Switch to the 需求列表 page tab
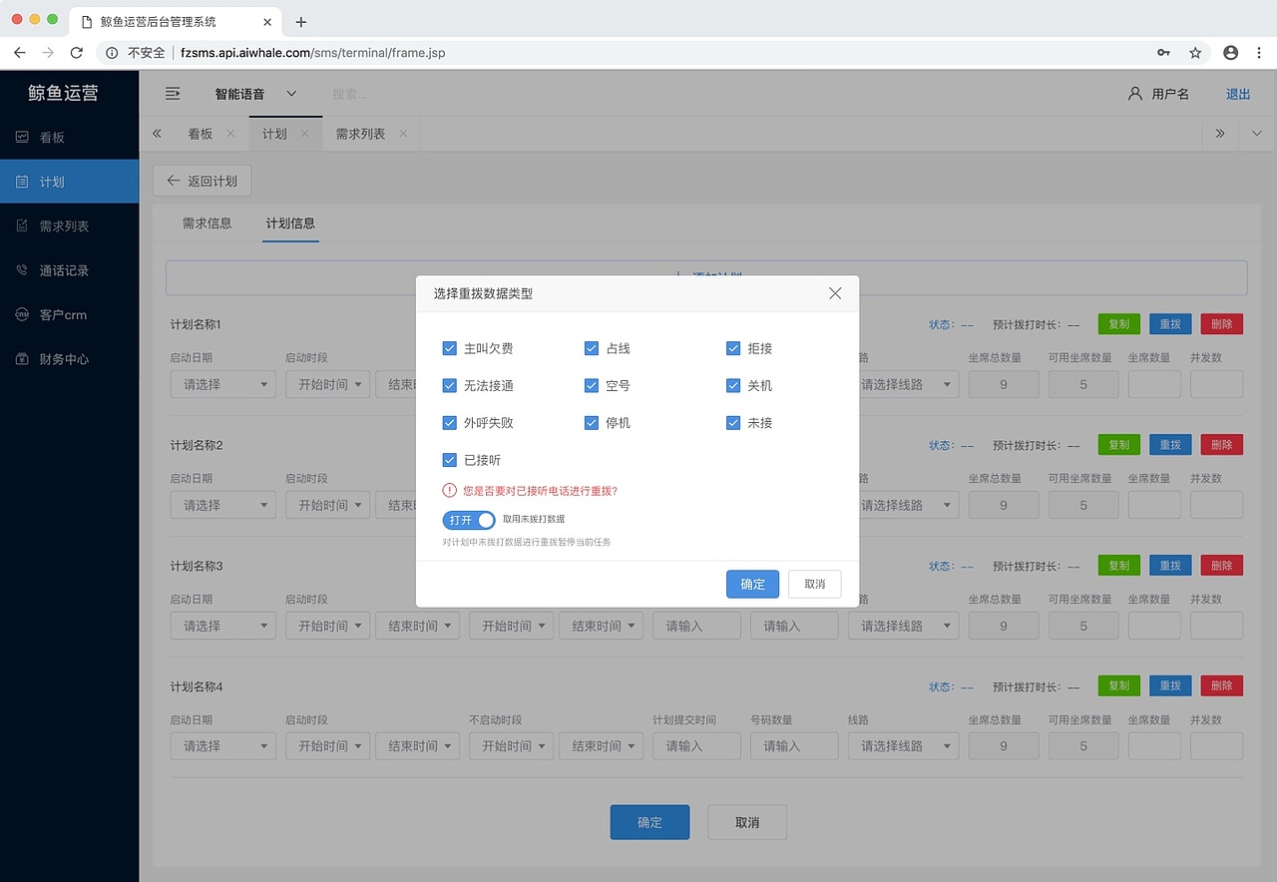The image size is (1277, 882). tap(360, 133)
